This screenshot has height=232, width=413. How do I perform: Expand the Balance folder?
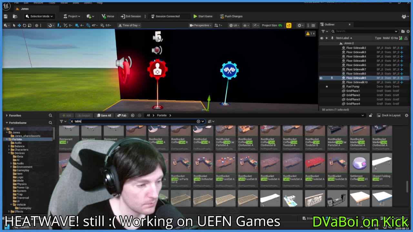click(x=9, y=146)
